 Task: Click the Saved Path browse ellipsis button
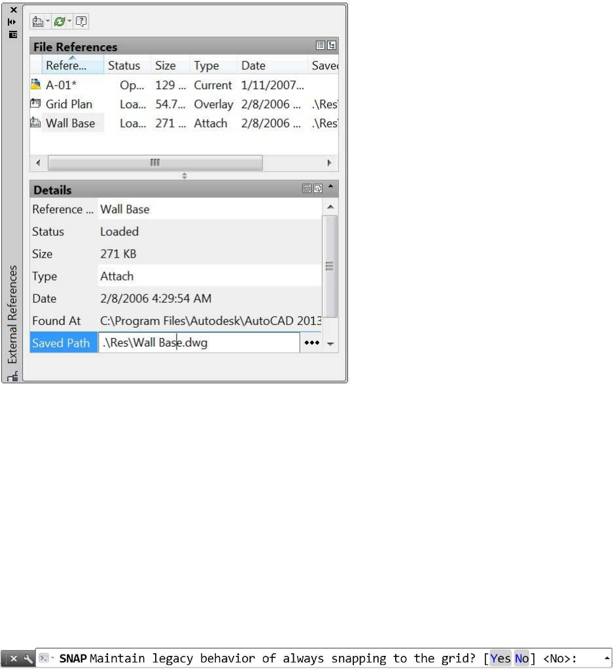(312, 343)
